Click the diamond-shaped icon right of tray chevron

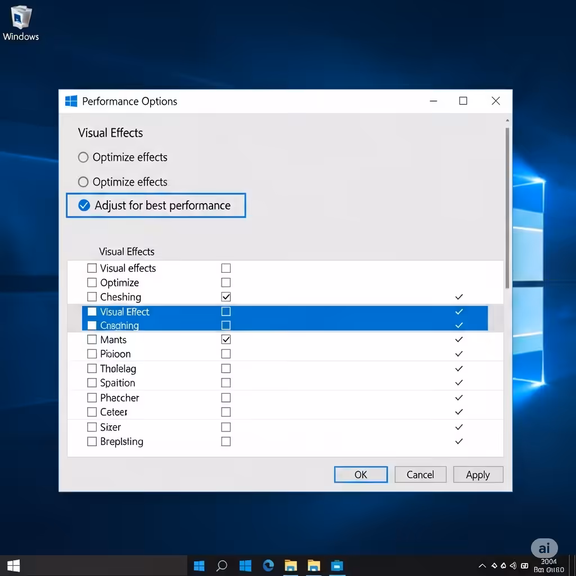494,566
